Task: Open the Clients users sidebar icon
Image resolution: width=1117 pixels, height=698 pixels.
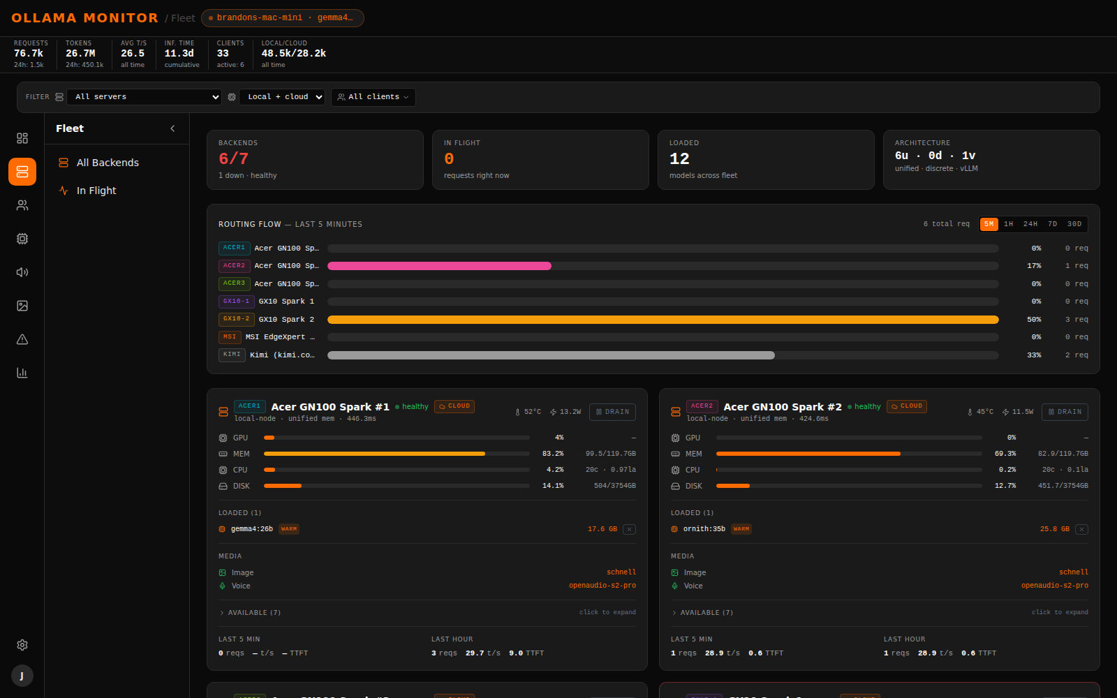Action: click(22, 205)
